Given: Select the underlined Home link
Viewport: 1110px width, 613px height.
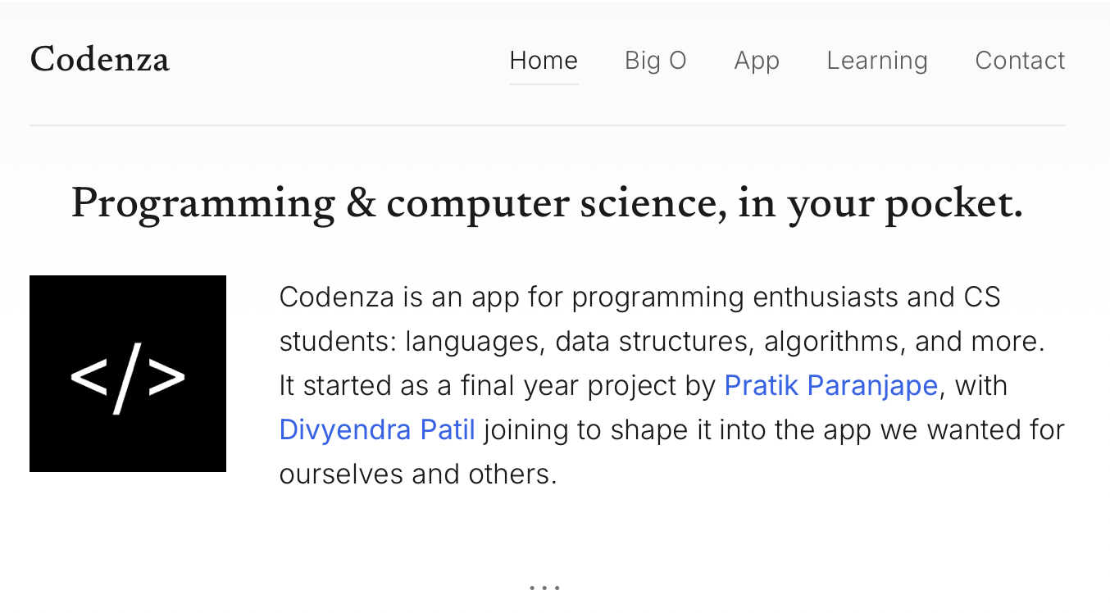Looking at the screenshot, I should coord(544,60).
